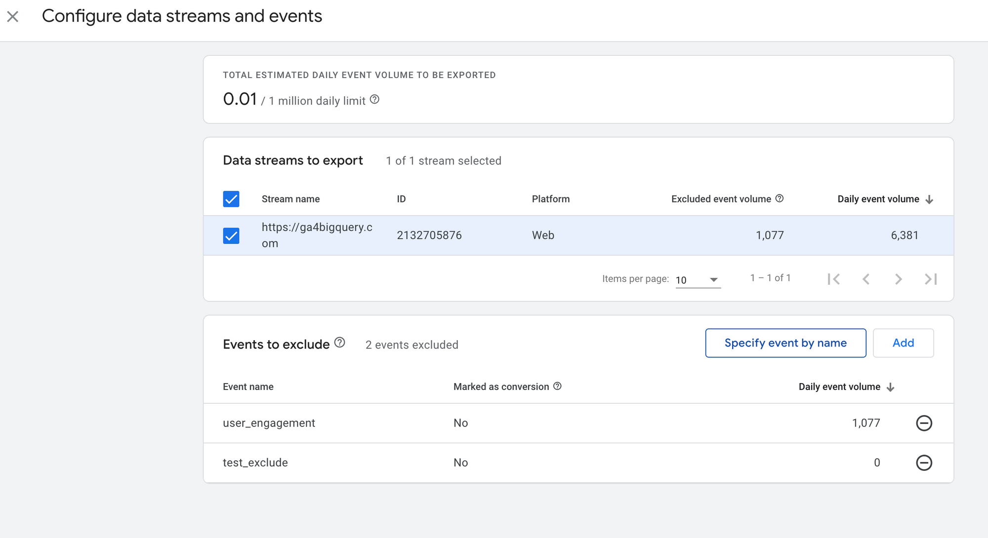The width and height of the screenshot is (988, 538).
Task: Go to next page of streams
Action: [899, 279]
